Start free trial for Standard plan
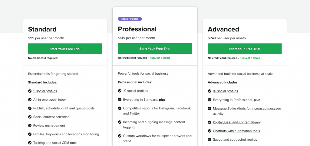 (65, 49)
